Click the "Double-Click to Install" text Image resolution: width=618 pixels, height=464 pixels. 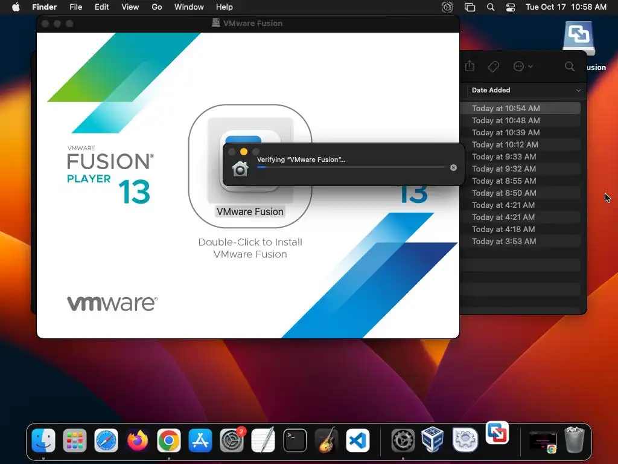250,242
